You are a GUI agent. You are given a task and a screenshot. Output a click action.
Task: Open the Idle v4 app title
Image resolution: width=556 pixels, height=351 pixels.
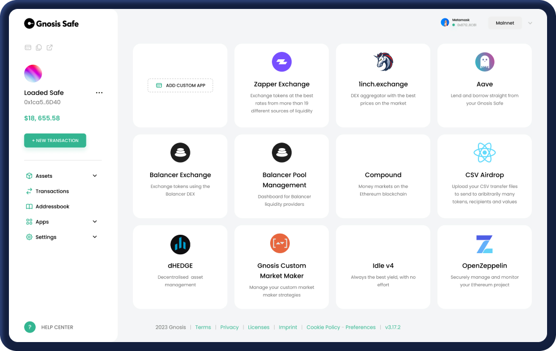(383, 265)
